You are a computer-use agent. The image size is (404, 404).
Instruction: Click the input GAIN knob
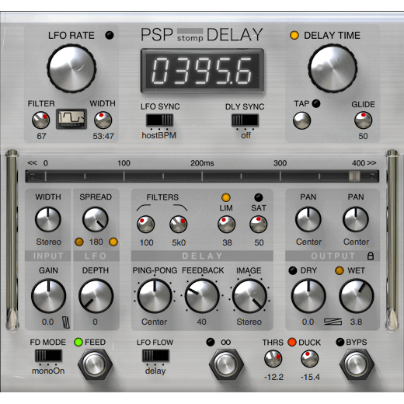tap(48, 296)
